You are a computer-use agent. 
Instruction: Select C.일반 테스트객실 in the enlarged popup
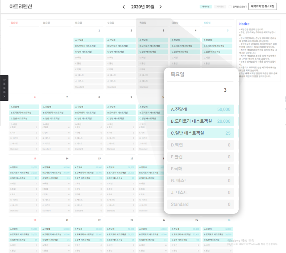(201, 133)
